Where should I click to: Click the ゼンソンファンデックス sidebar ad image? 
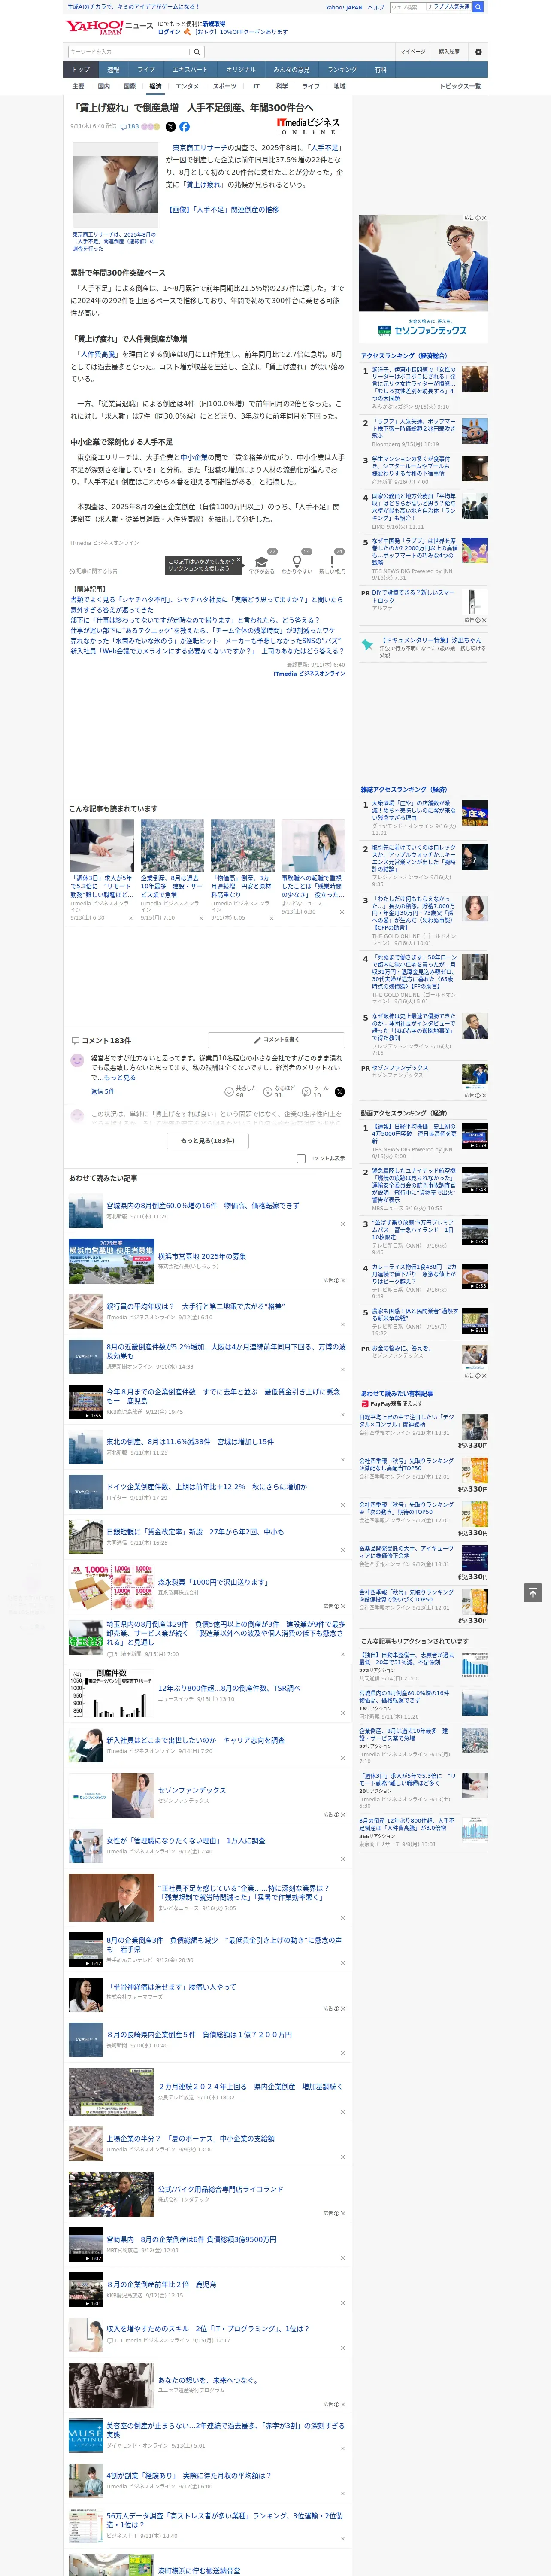(424, 278)
